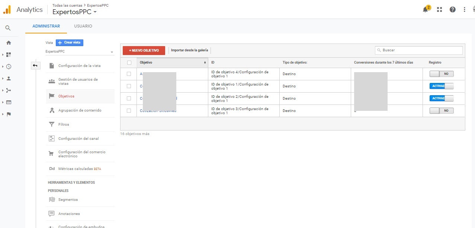The image size is (475, 228).
Task: Click the help question mark icon
Action: click(x=452, y=10)
